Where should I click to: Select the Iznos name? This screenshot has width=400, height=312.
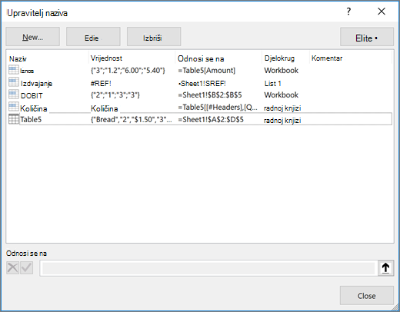27,71
